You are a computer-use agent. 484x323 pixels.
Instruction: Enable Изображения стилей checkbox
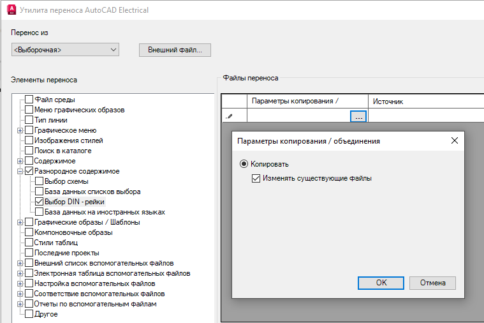pos(29,140)
